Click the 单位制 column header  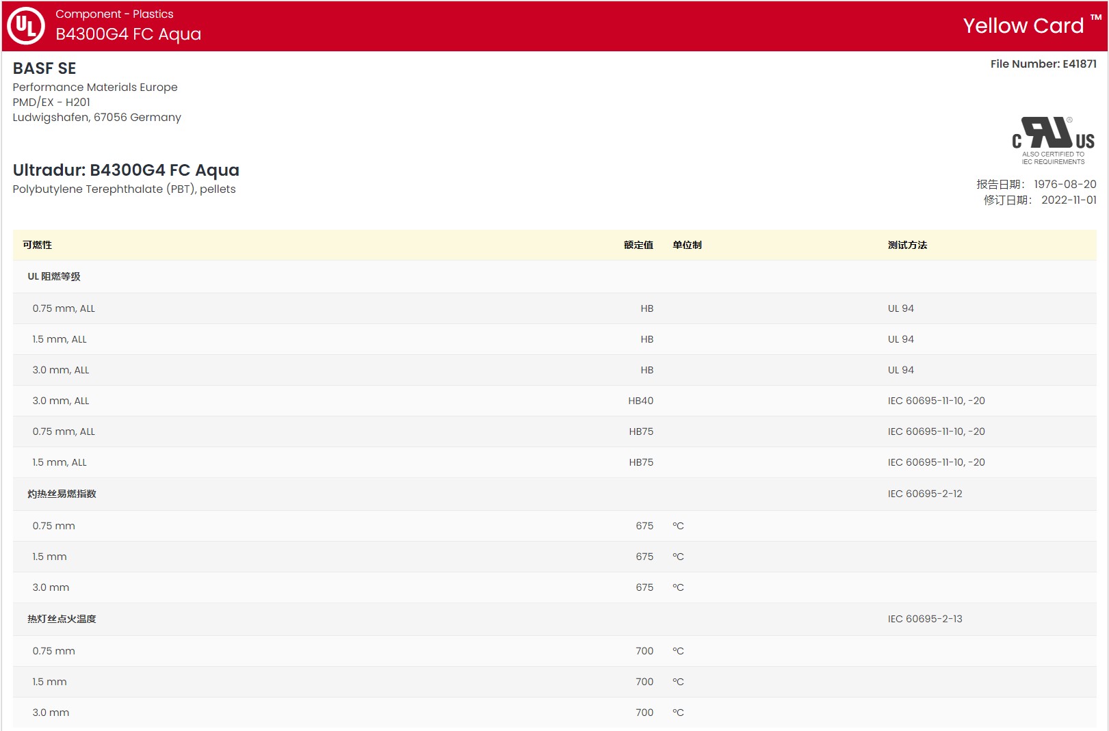pos(687,245)
